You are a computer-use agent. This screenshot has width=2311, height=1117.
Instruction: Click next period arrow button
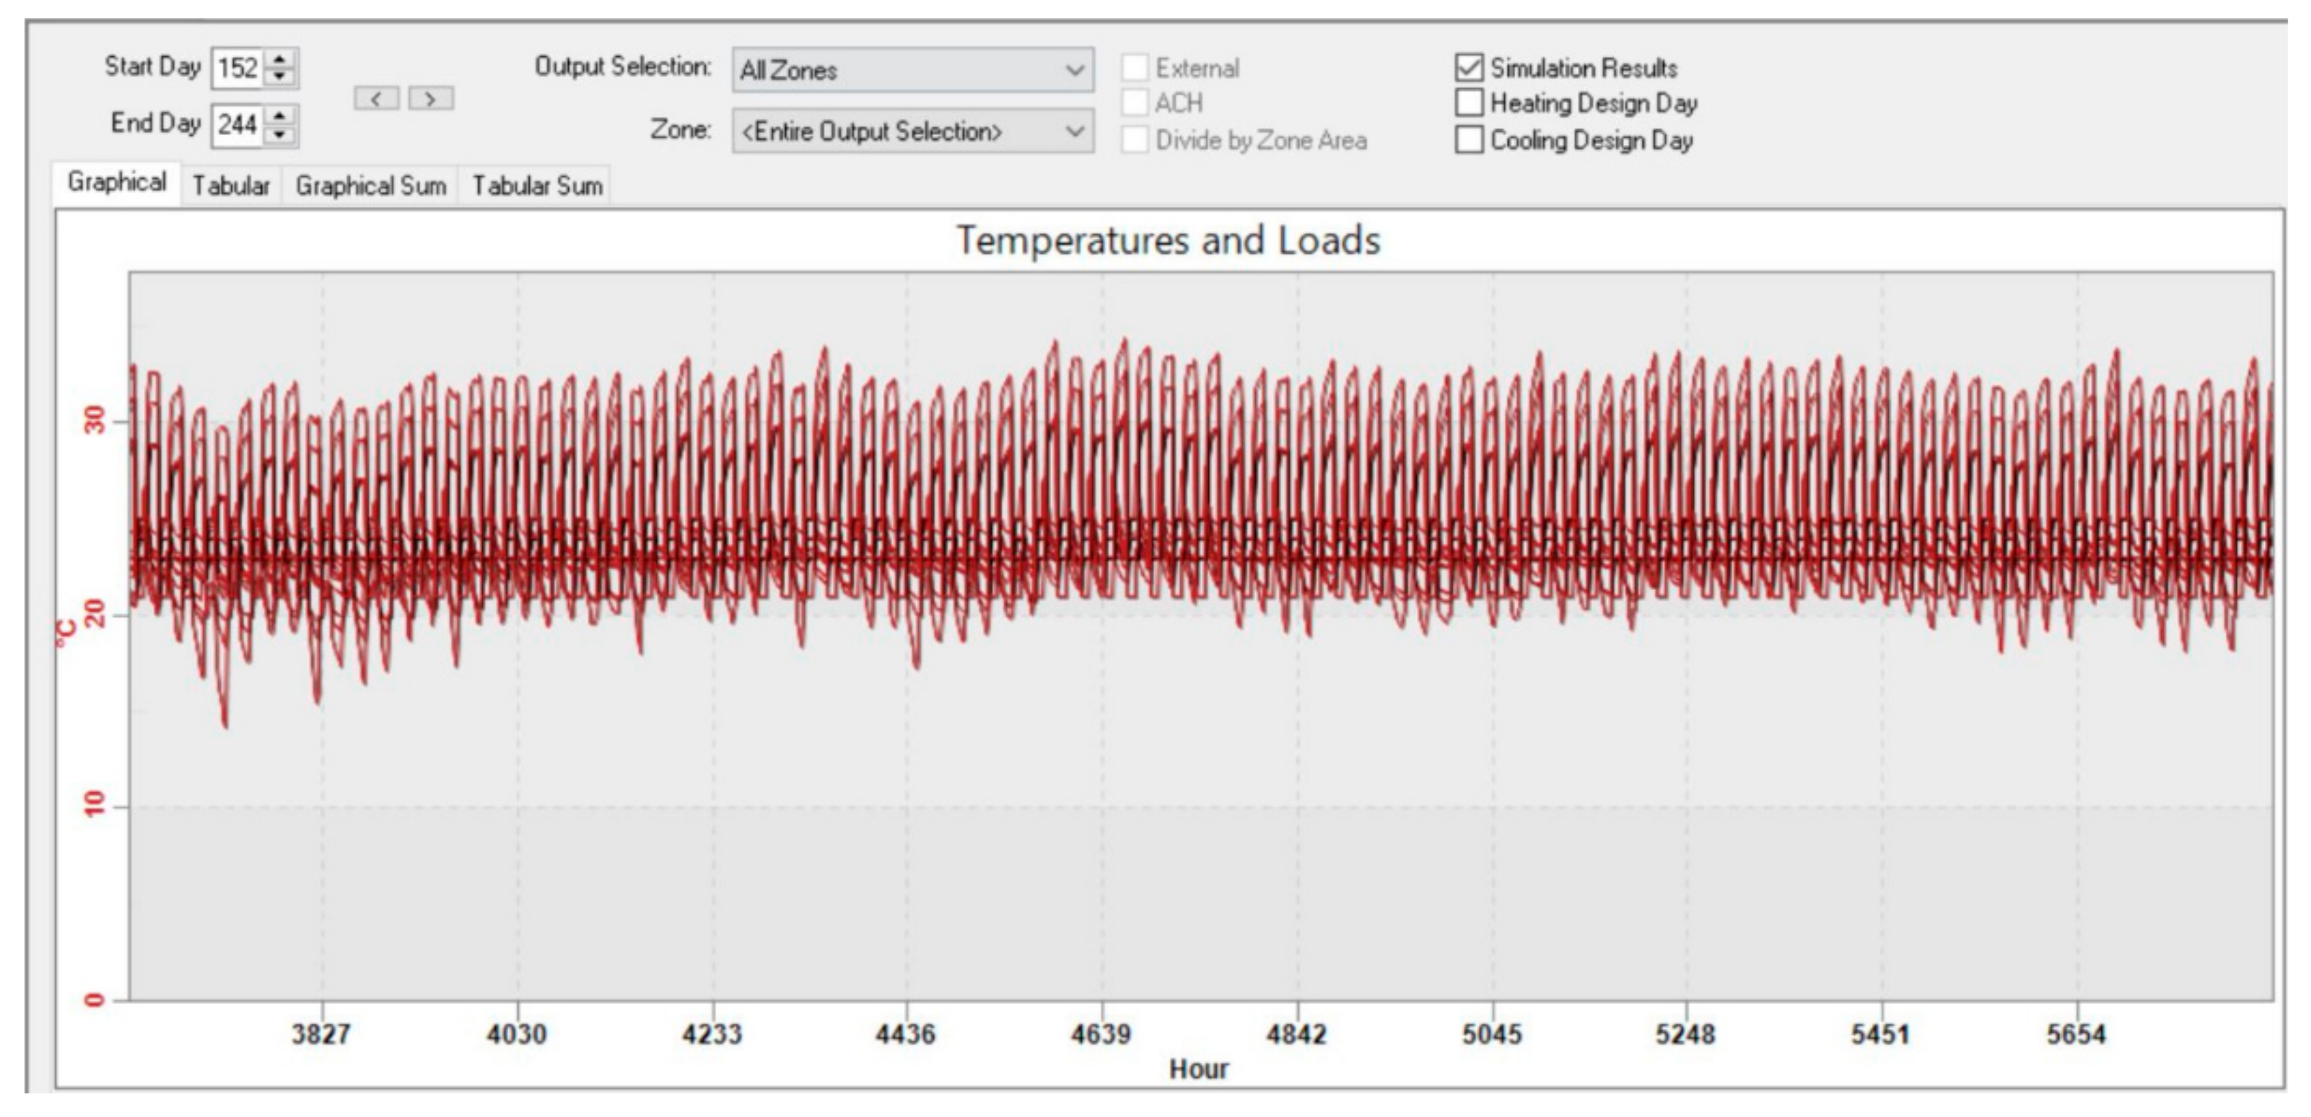point(431,98)
